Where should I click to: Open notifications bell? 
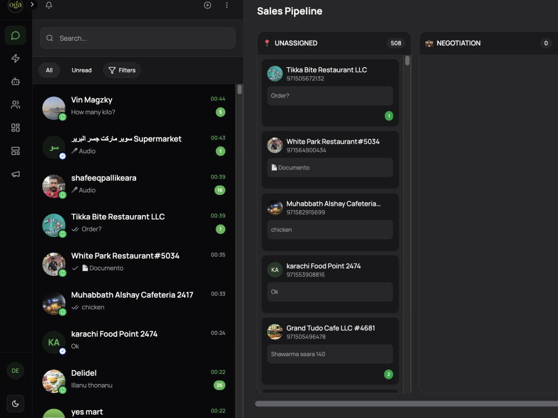point(49,5)
